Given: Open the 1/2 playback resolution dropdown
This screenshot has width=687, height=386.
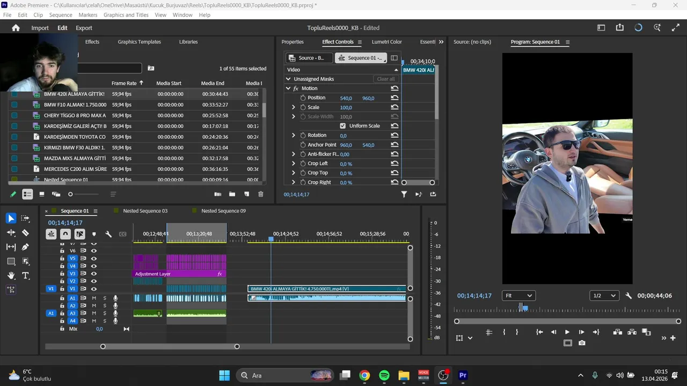Looking at the screenshot, I should pyautogui.click(x=604, y=295).
